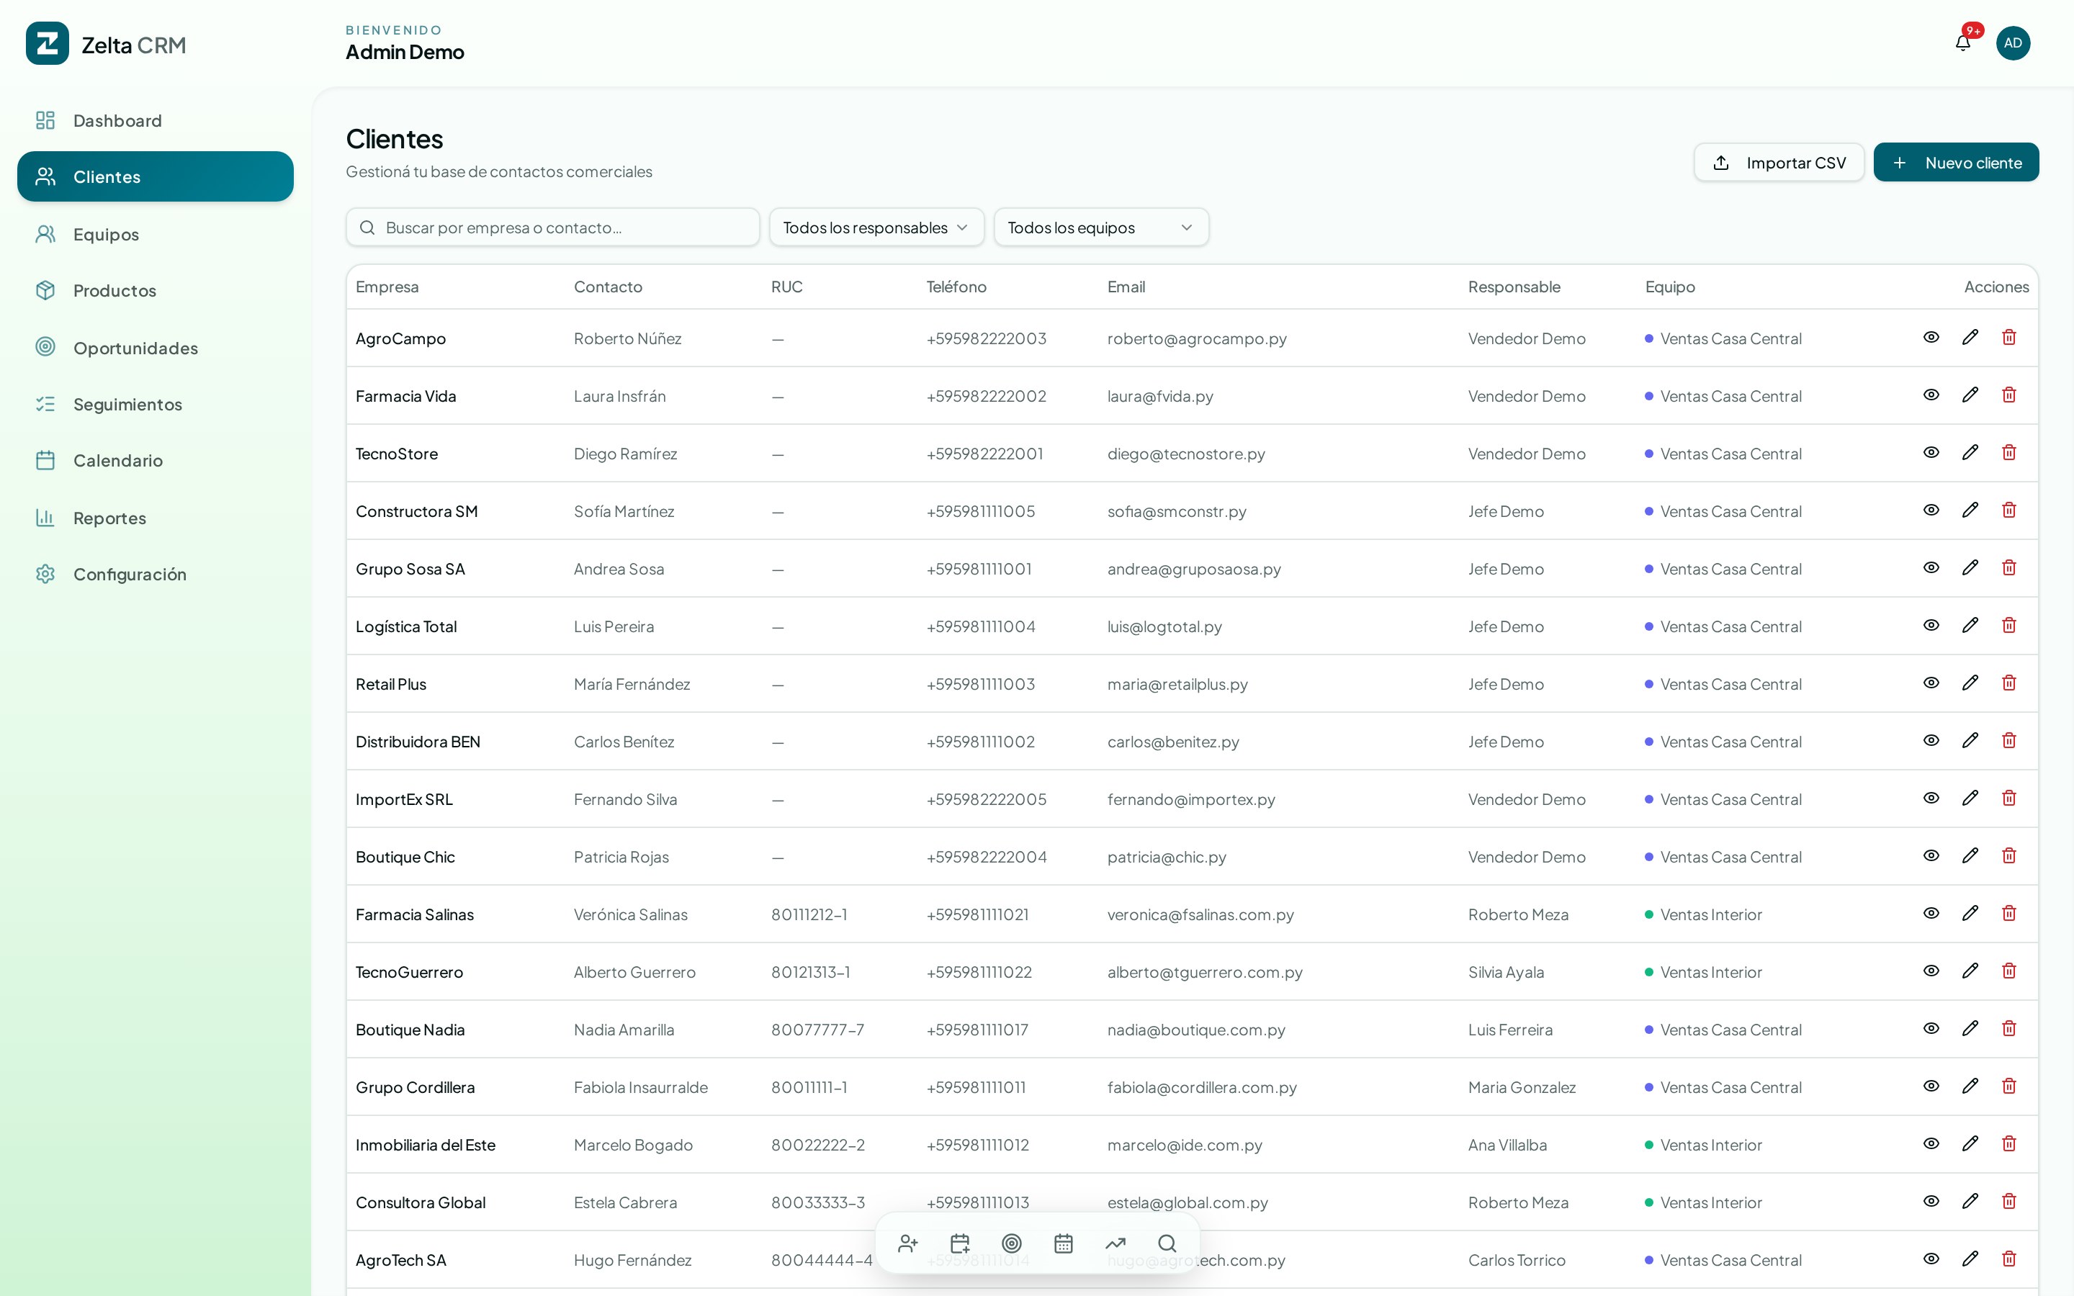Go to Dashboard in sidebar
Viewport: 2074px width, 1296px height.
[x=155, y=120]
